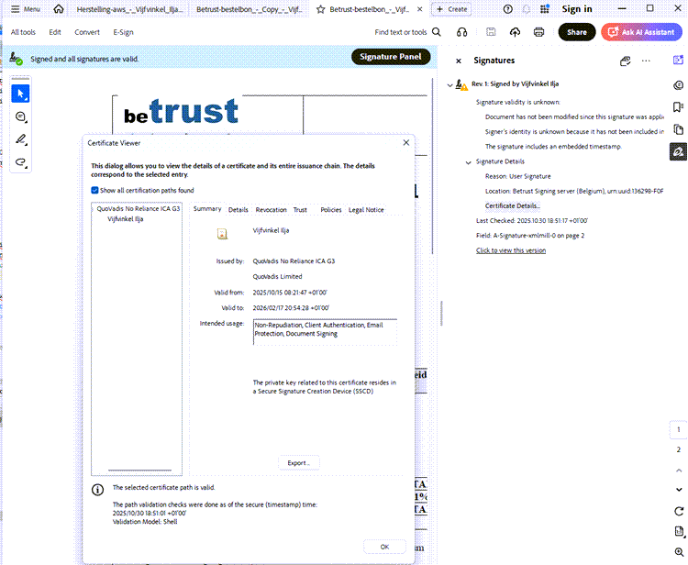This screenshot has height=565, width=688.
Task: Go to Home icon
Action: pyautogui.click(x=59, y=9)
